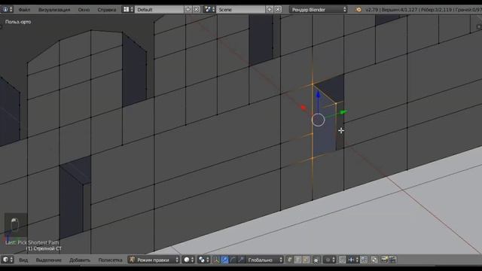Image resolution: width=482 pixels, height=271 pixels.
Task: Toggle the 3D manipulator widget
Action: pyautogui.click(x=216, y=260)
